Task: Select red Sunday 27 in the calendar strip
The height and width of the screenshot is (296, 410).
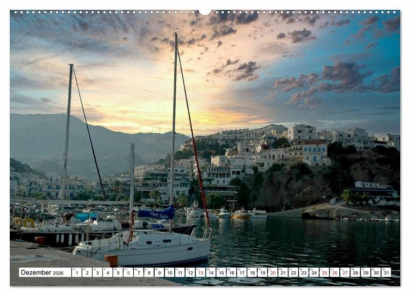Action: click(345, 272)
